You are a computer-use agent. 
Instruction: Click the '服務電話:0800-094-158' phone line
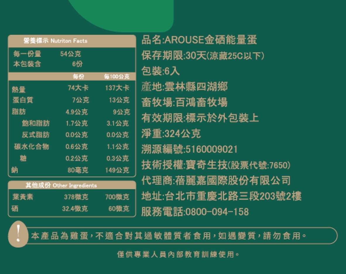click(x=195, y=212)
